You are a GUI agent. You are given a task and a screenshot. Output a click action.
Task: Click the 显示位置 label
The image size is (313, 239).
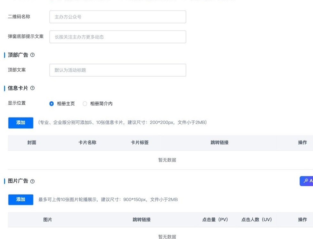click(17, 103)
